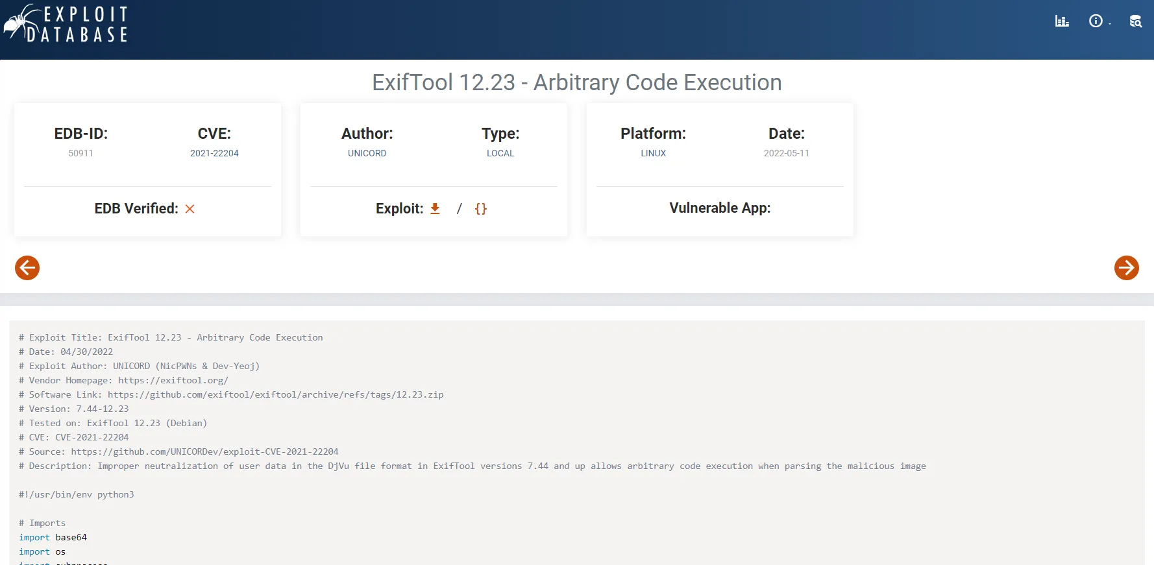This screenshot has width=1154, height=565.
Task: Click the '# Vendor Homepage' code line
Action: pos(123,380)
